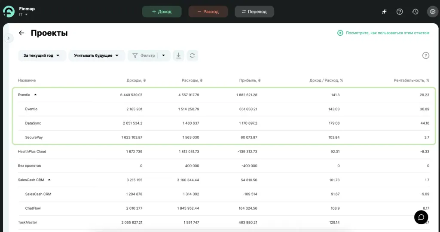
Task: Expand the left sidebar chevron
Action: point(9,38)
